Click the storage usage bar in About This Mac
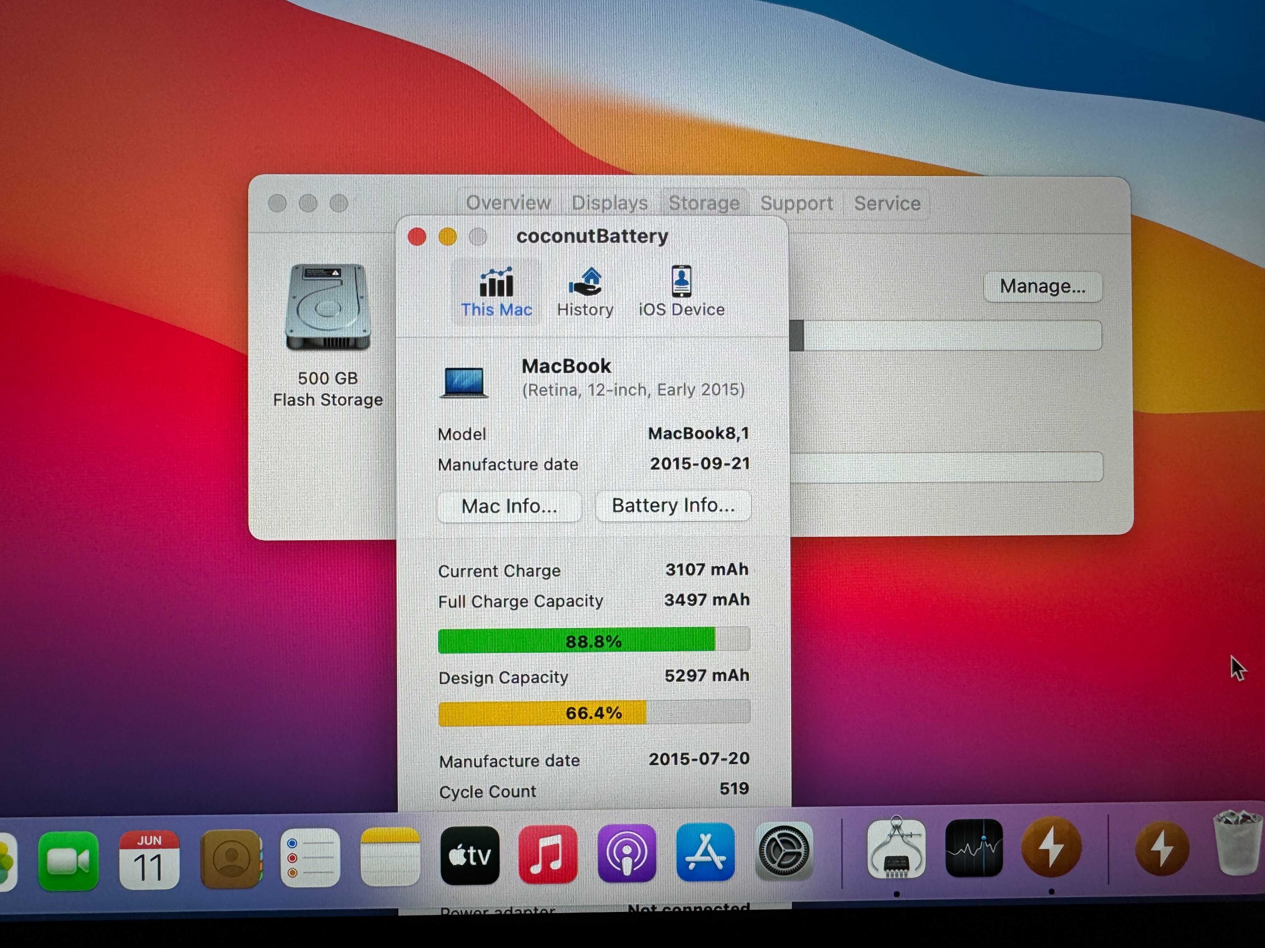This screenshot has width=1265, height=948. click(946, 335)
